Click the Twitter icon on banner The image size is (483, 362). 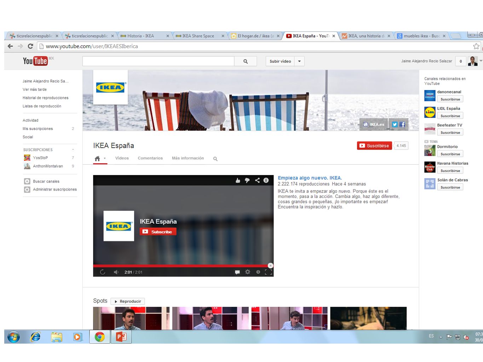[x=395, y=124]
